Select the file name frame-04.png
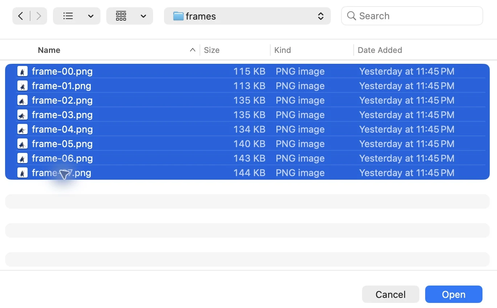Viewport: 497px width, 308px height. click(x=62, y=129)
